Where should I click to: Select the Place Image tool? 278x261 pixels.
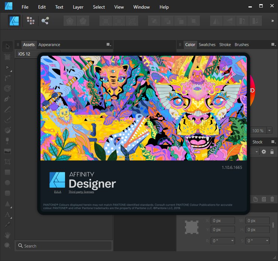(7, 151)
